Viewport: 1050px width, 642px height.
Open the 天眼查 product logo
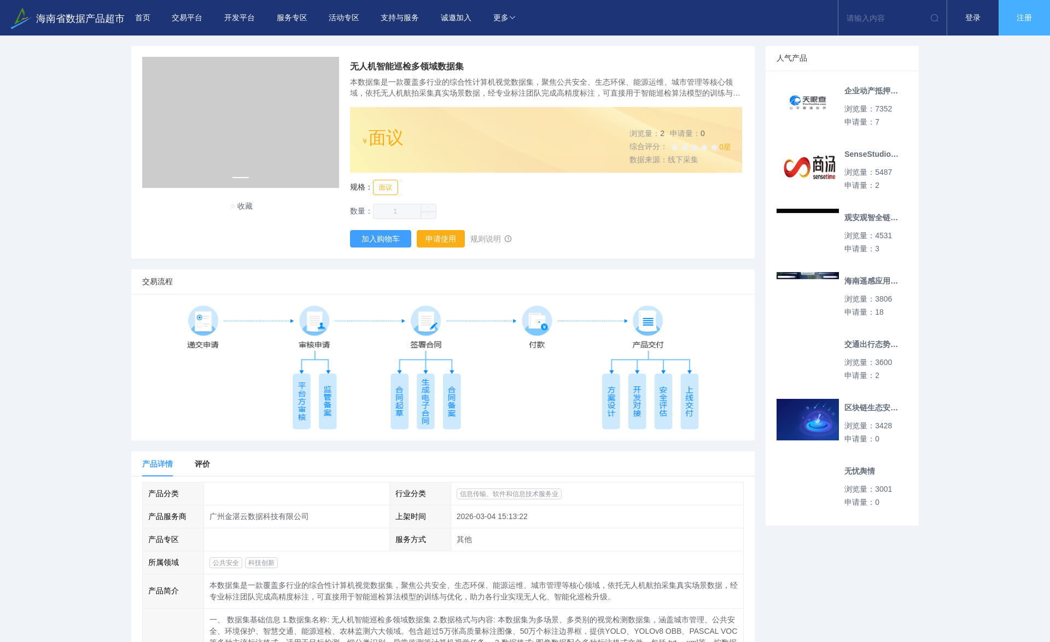point(808,102)
